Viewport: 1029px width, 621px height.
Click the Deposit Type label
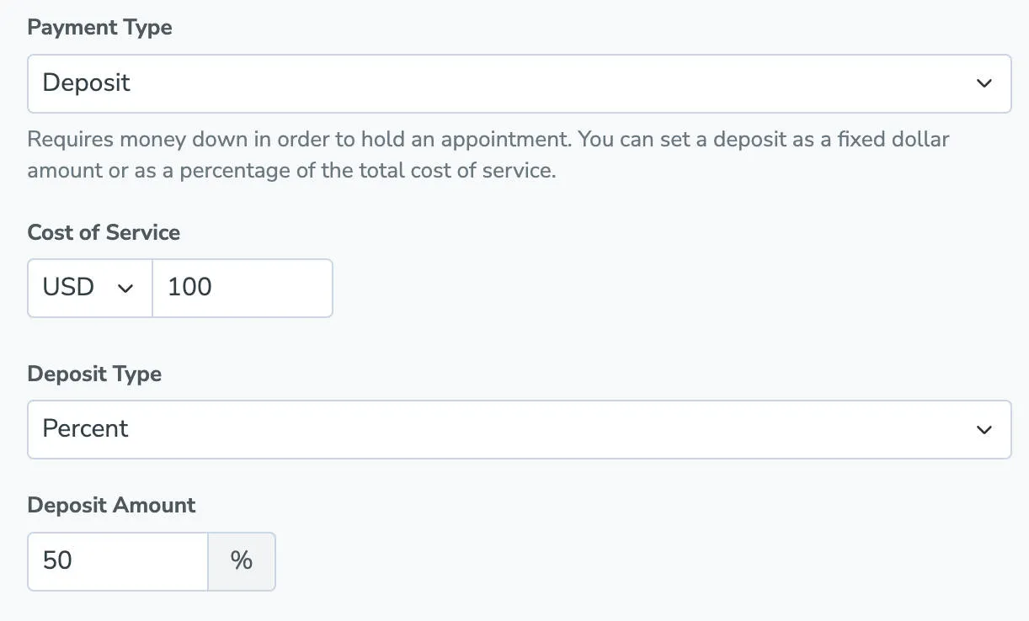[x=94, y=374]
